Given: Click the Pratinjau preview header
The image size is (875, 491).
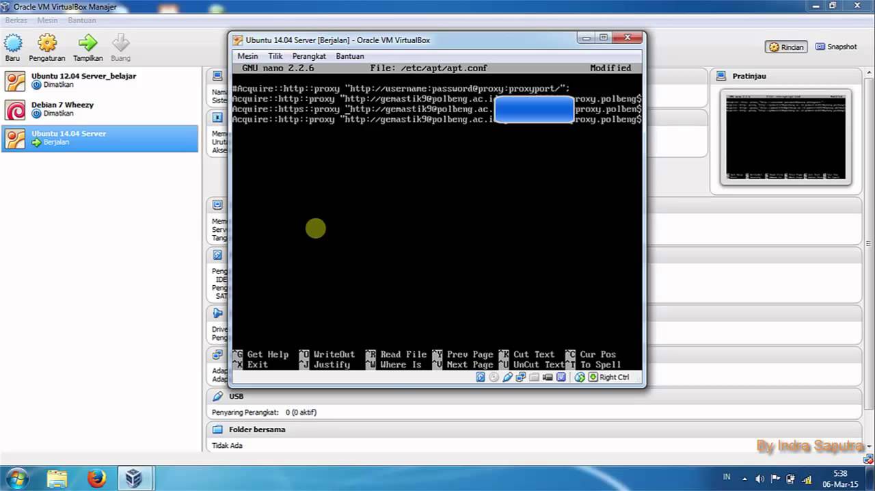Looking at the screenshot, I should (x=749, y=76).
